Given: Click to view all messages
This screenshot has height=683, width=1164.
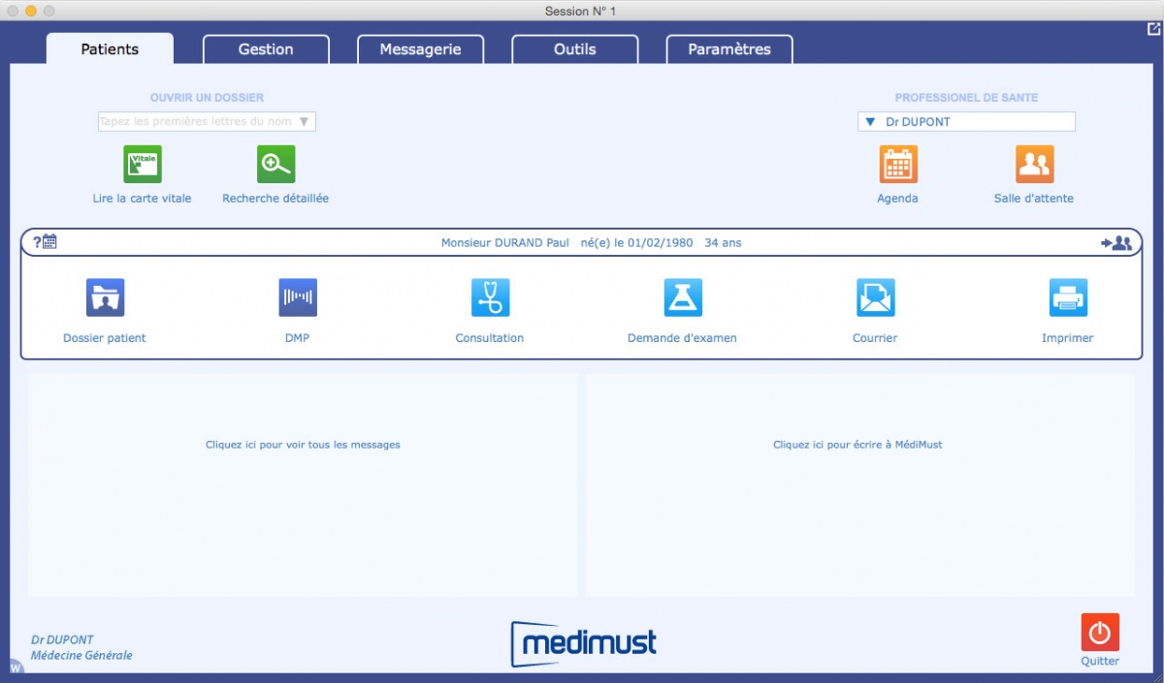Looking at the screenshot, I should pos(303,445).
